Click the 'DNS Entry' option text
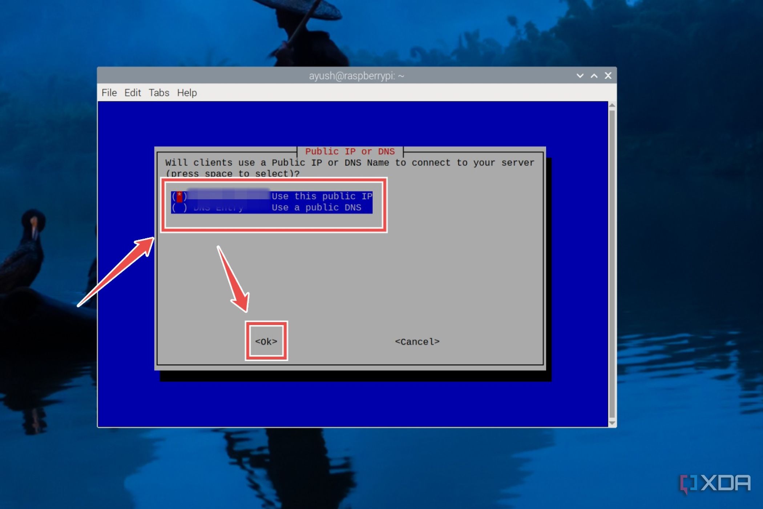Screen dimensions: 763x509 (x=218, y=208)
